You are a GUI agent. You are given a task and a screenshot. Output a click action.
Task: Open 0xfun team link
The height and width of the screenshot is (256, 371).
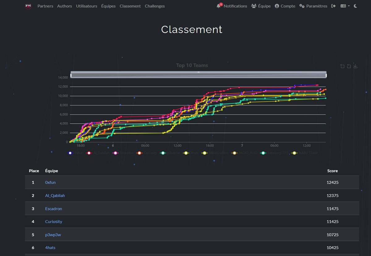[x=50, y=182]
